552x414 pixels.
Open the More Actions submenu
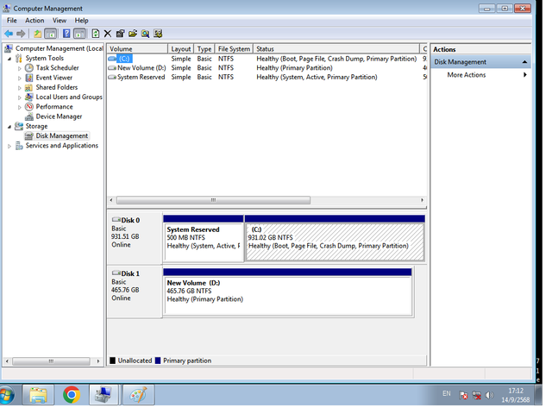pyautogui.click(x=481, y=75)
